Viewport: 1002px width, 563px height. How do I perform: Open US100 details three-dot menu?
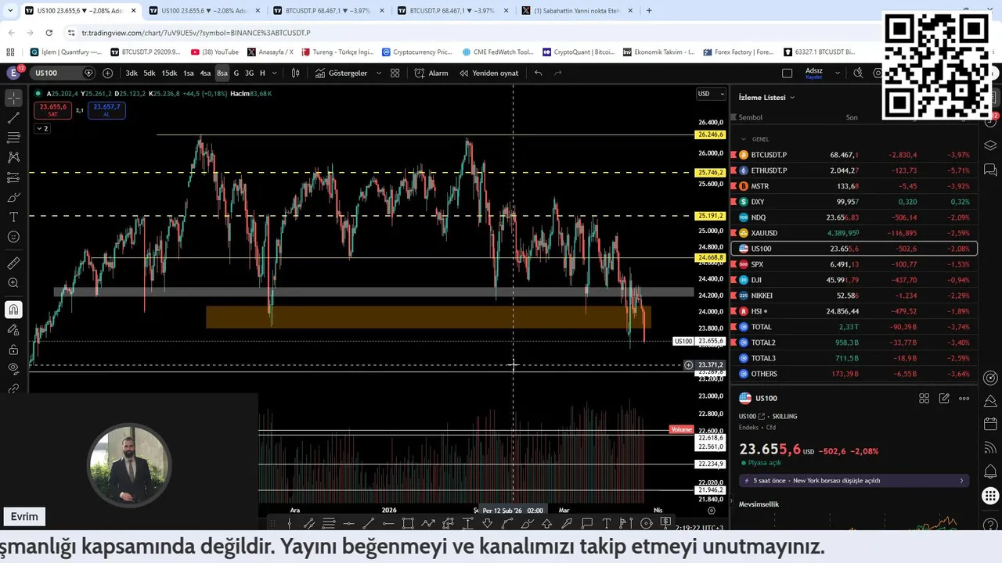964,398
